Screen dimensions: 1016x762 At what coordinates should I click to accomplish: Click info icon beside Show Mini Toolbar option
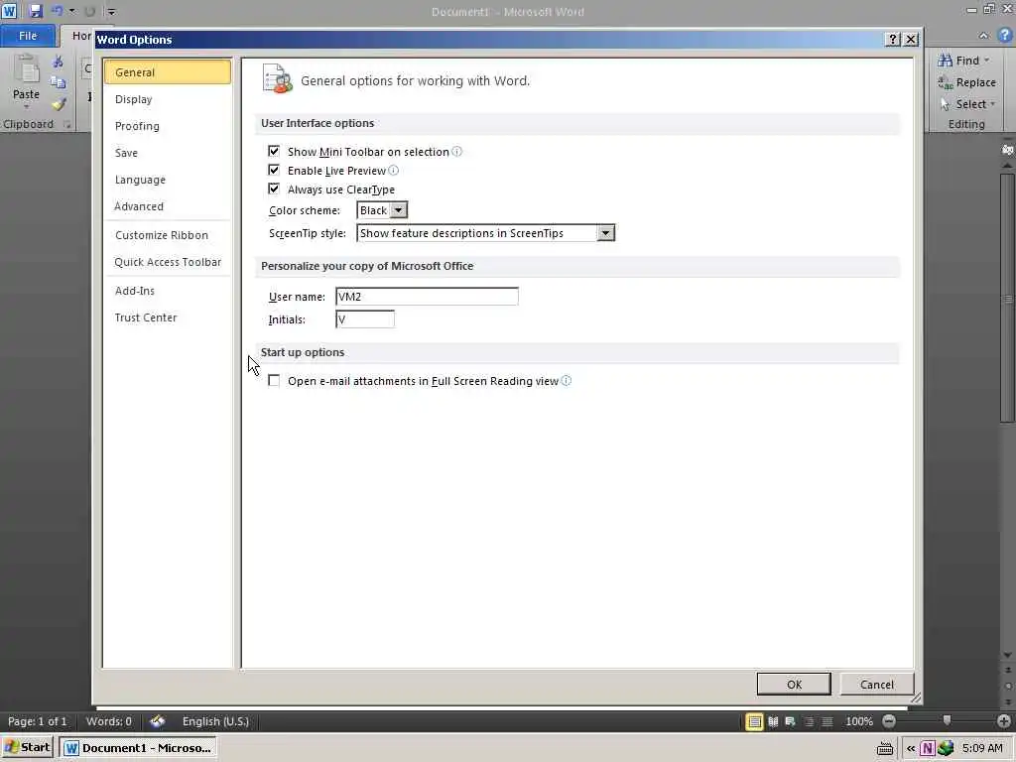pyautogui.click(x=456, y=152)
